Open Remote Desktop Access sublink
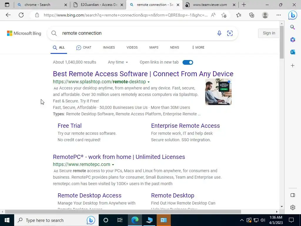The height and width of the screenshot is (226, 301). (x=89, y=195)
